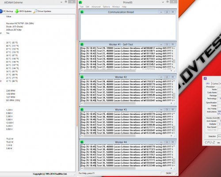This screenshot has width=221, height=177.
Task: Close the Worker #3 window
Action: (172, 109)
